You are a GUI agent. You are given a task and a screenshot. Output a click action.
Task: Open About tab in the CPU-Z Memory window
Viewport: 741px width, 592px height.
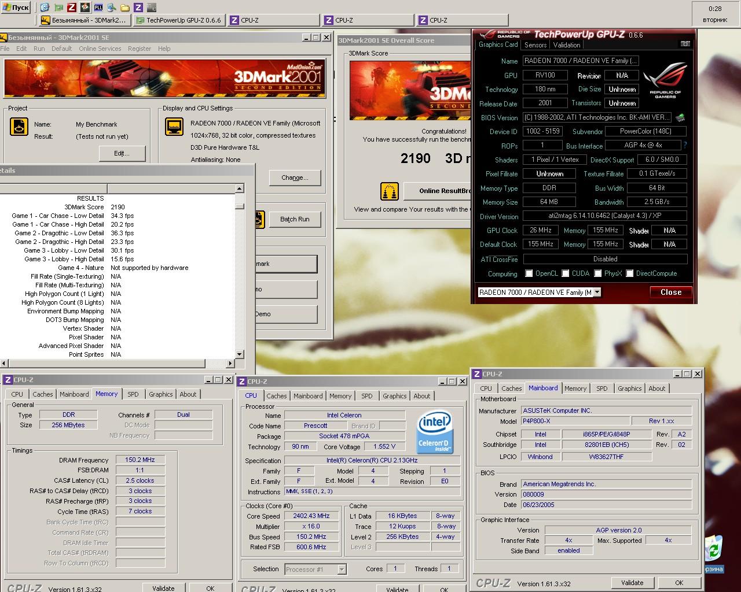coord(188,394)
